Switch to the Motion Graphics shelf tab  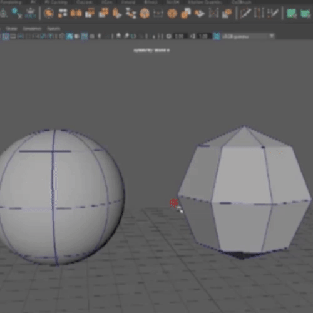[205, 3]
